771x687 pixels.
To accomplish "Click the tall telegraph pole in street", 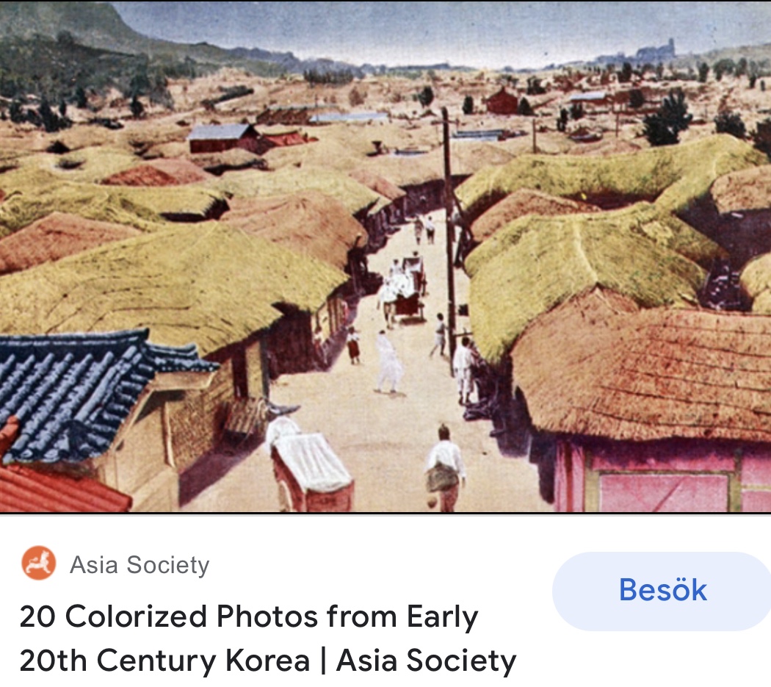I will (449, 236).
